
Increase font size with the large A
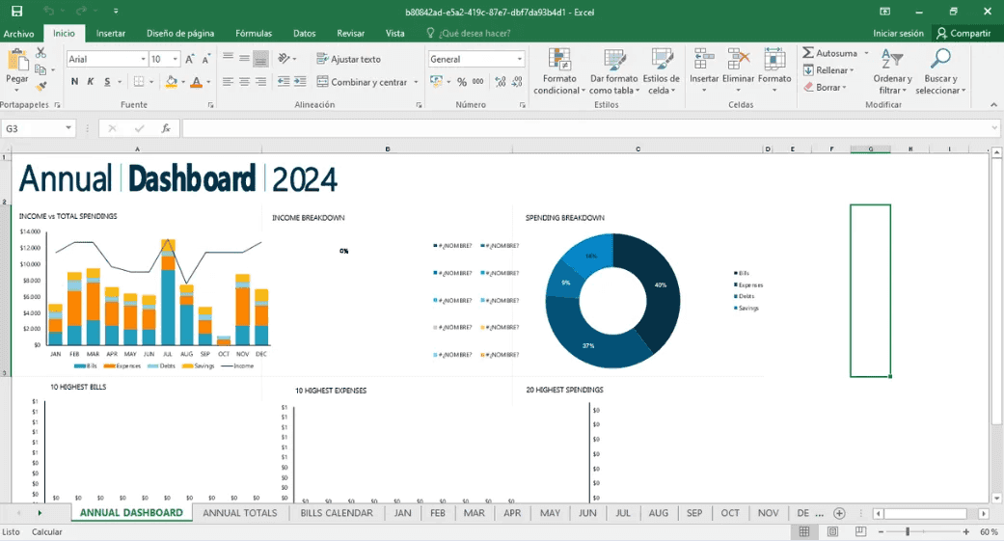(190, 59)
